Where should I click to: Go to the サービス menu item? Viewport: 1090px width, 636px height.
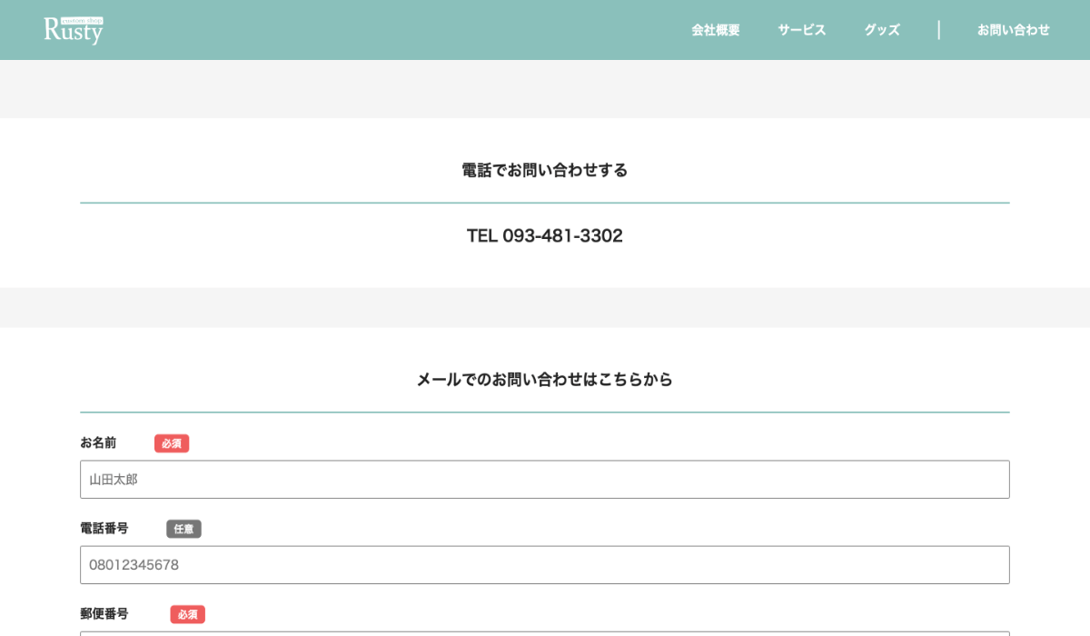(x=801, y=30)
